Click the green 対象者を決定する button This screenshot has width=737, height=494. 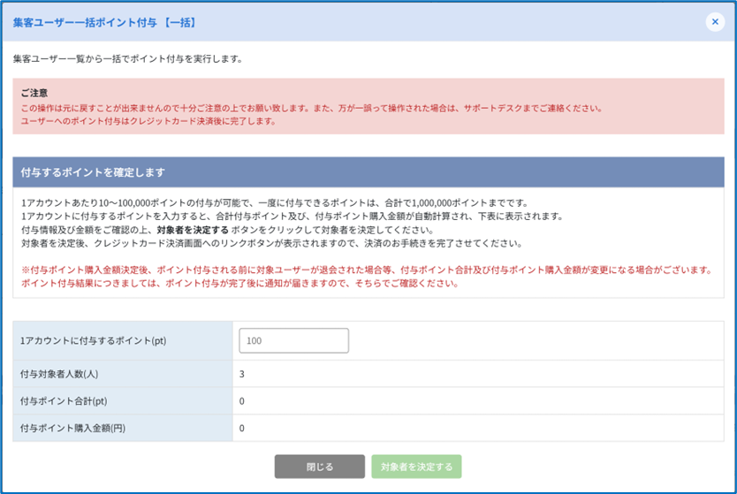point(416,467)
